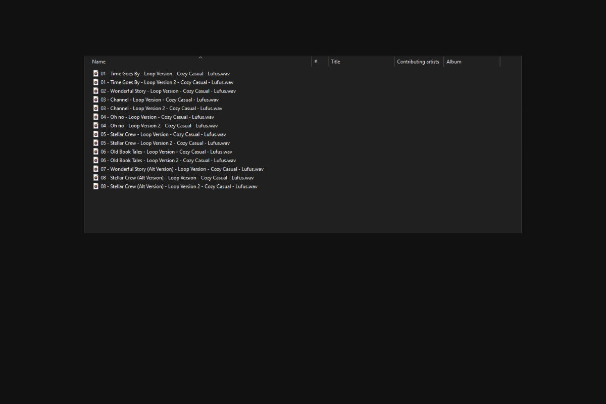Click the file icon of 02 Wonderful Story

coord(95,91)
